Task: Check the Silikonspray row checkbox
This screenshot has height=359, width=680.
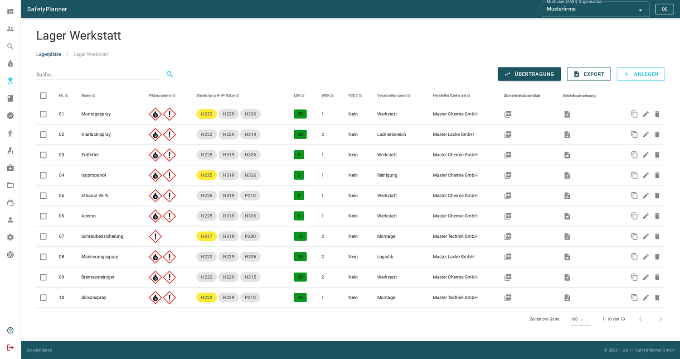Action: 43,297
